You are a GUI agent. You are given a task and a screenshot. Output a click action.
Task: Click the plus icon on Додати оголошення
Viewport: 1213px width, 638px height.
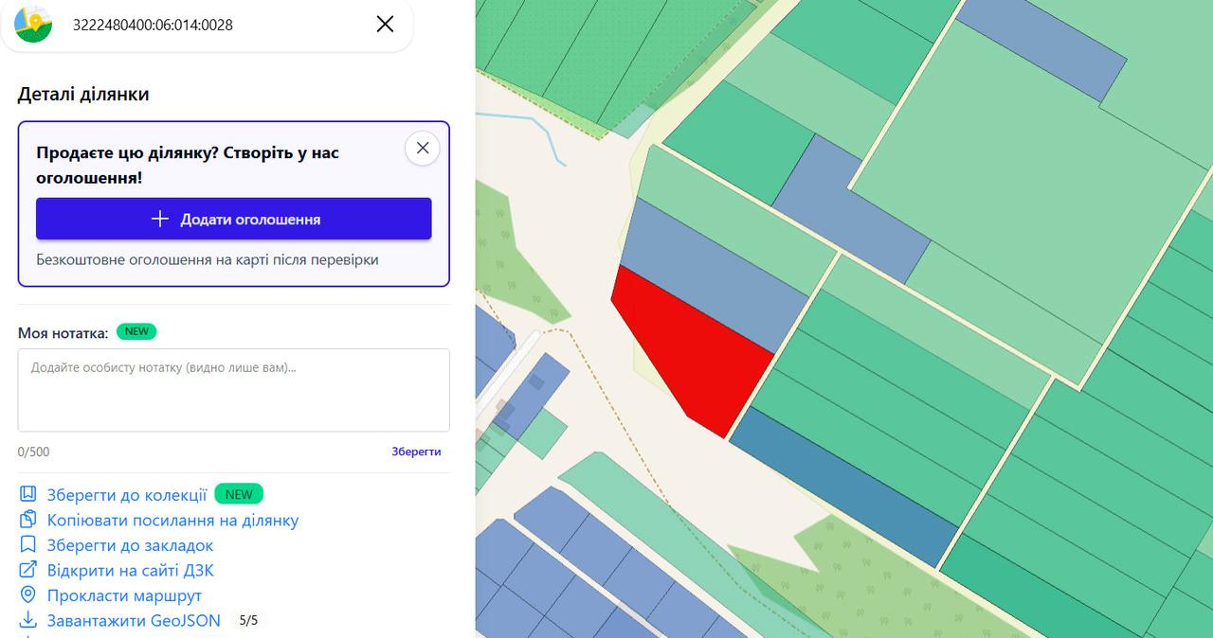pos(160,219)
